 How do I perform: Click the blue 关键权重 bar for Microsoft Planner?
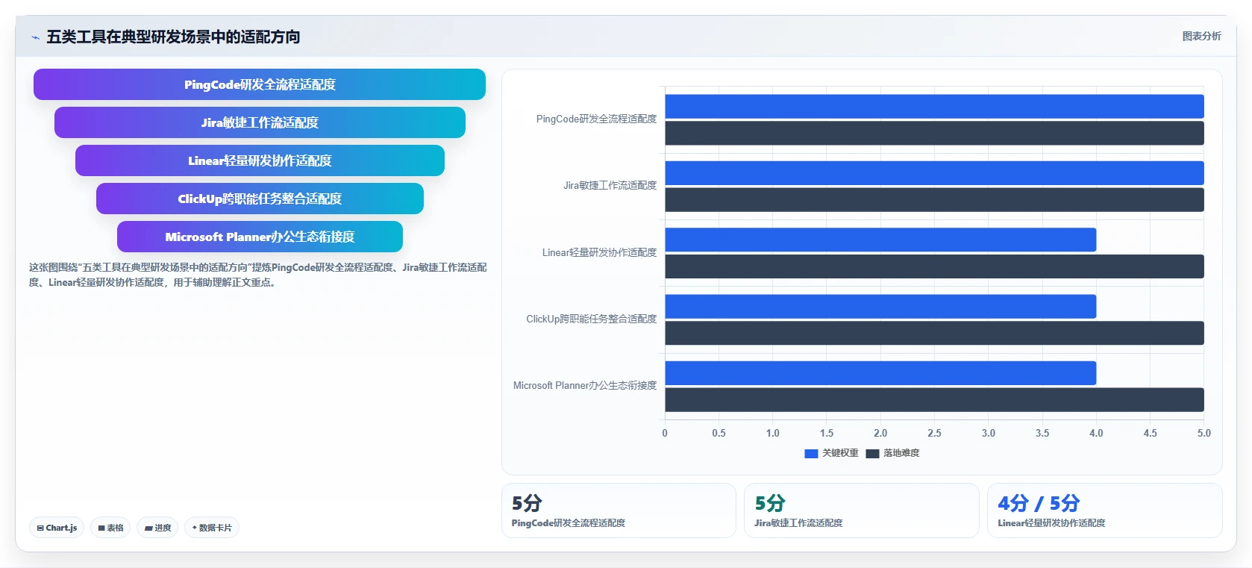[880, 373]
